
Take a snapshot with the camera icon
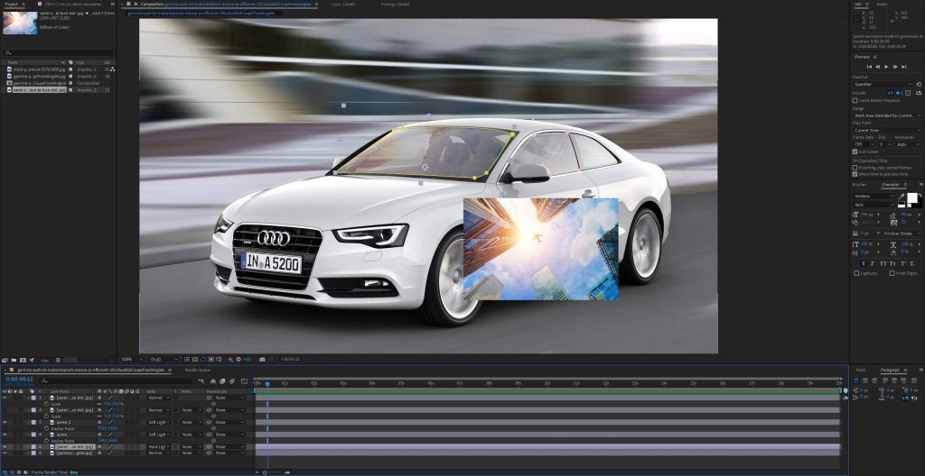pyautogui.click(x=262, y=359)
